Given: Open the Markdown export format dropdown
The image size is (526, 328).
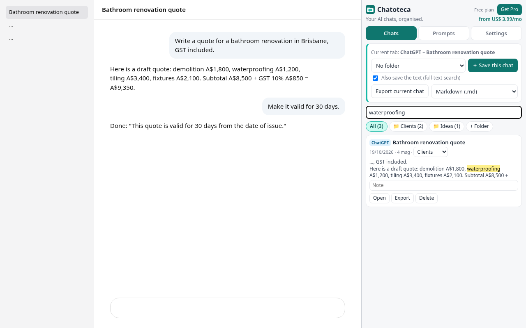Looking at the screenshot, I should [474, 91].
